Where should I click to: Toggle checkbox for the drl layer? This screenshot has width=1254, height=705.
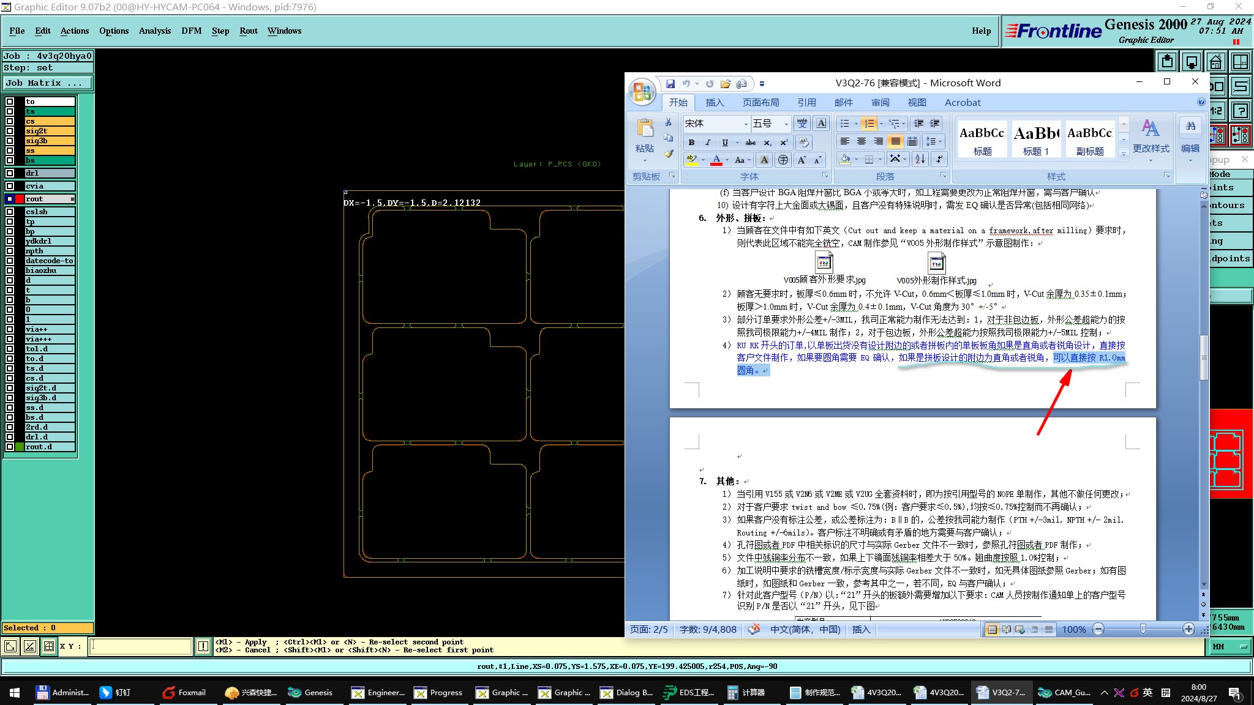click(10, 173)
